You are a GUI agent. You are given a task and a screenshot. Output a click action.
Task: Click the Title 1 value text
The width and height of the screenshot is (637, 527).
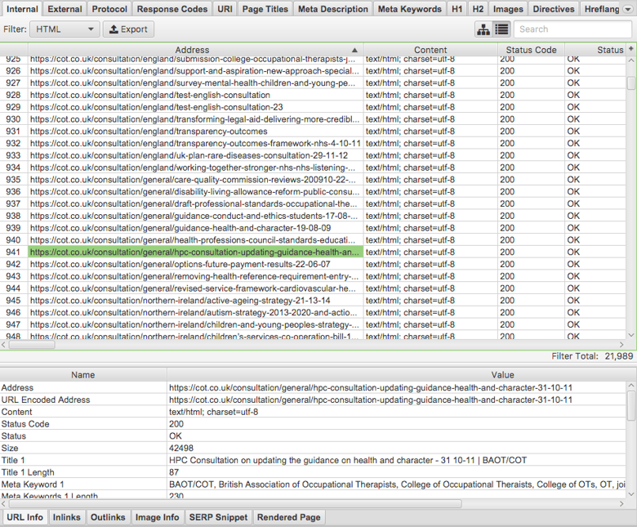pyautogui.click(x=348, y=460)
